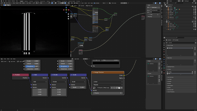
Task: Open the Linear interpolation dropdown in Image Texture
Action: click(x=108, y=82)
